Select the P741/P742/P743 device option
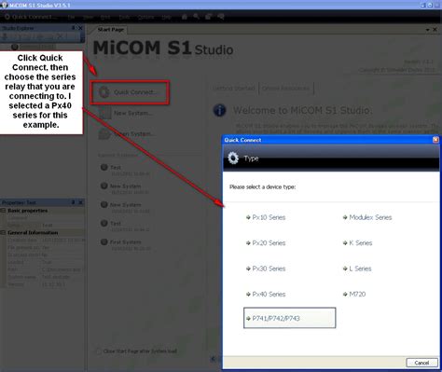This screenshot has width=442, height=372. pyautogui.click(x=289, y=318)
